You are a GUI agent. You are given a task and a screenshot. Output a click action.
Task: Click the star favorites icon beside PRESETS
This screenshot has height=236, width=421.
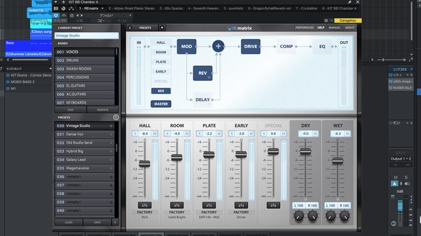[x=162, y=28]
